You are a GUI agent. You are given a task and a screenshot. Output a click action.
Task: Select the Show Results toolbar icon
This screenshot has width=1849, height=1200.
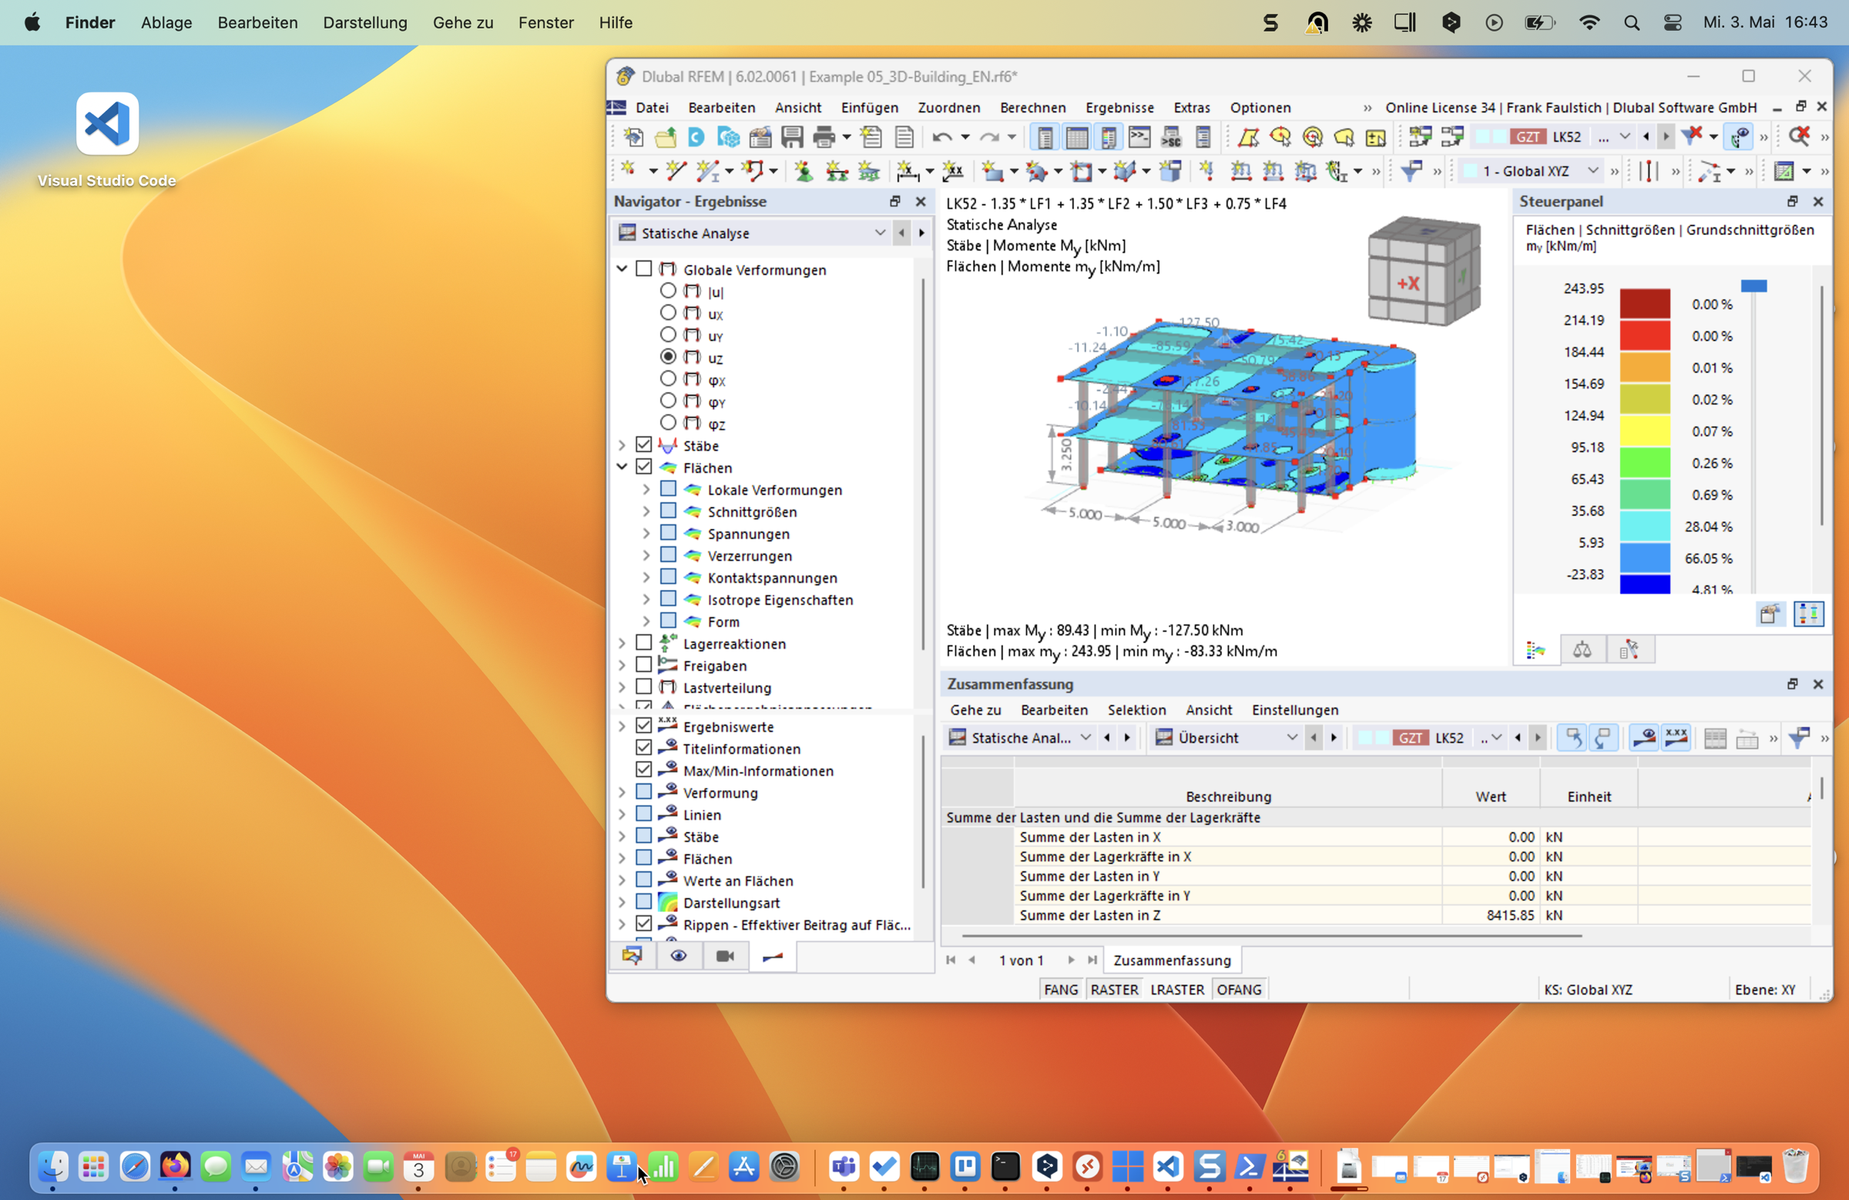pos(1737,136)
